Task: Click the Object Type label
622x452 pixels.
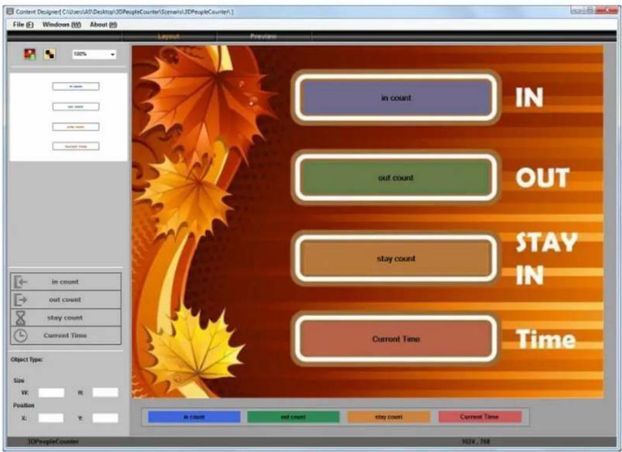Action: [x=27, y=360]
